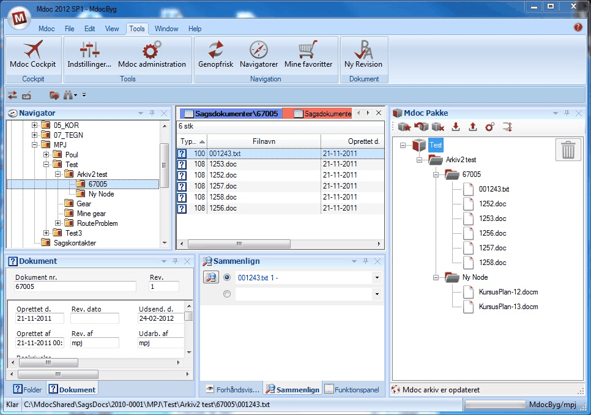Select the Test package root node

436,145
